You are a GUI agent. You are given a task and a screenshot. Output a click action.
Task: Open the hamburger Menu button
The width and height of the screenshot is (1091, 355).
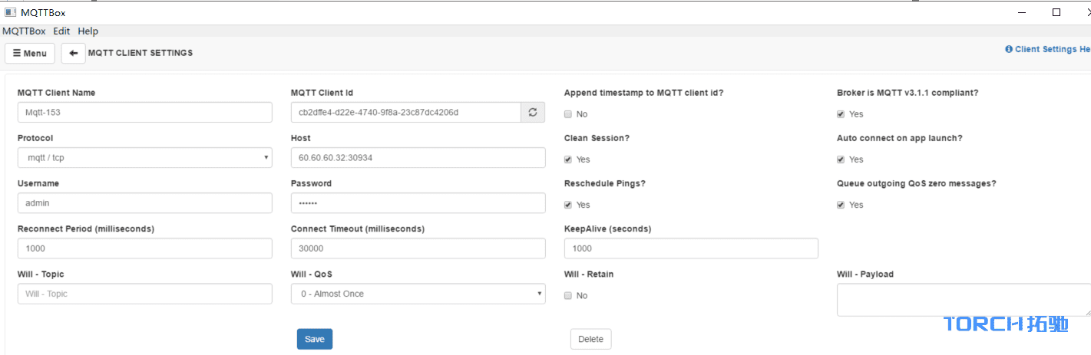[x=30, y=53]
